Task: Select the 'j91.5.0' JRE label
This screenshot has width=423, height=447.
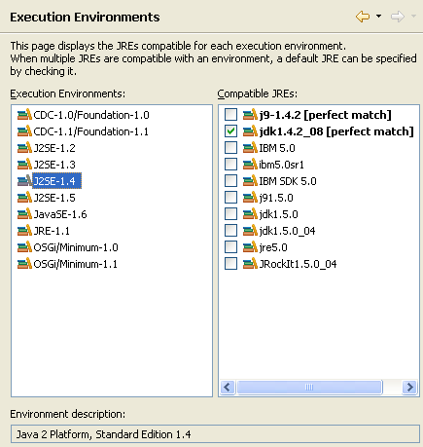Action: (x=276, y=198)
